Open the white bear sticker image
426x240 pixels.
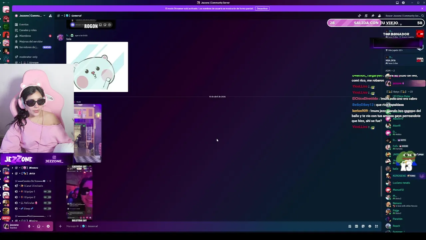click(x=97, y=67)
